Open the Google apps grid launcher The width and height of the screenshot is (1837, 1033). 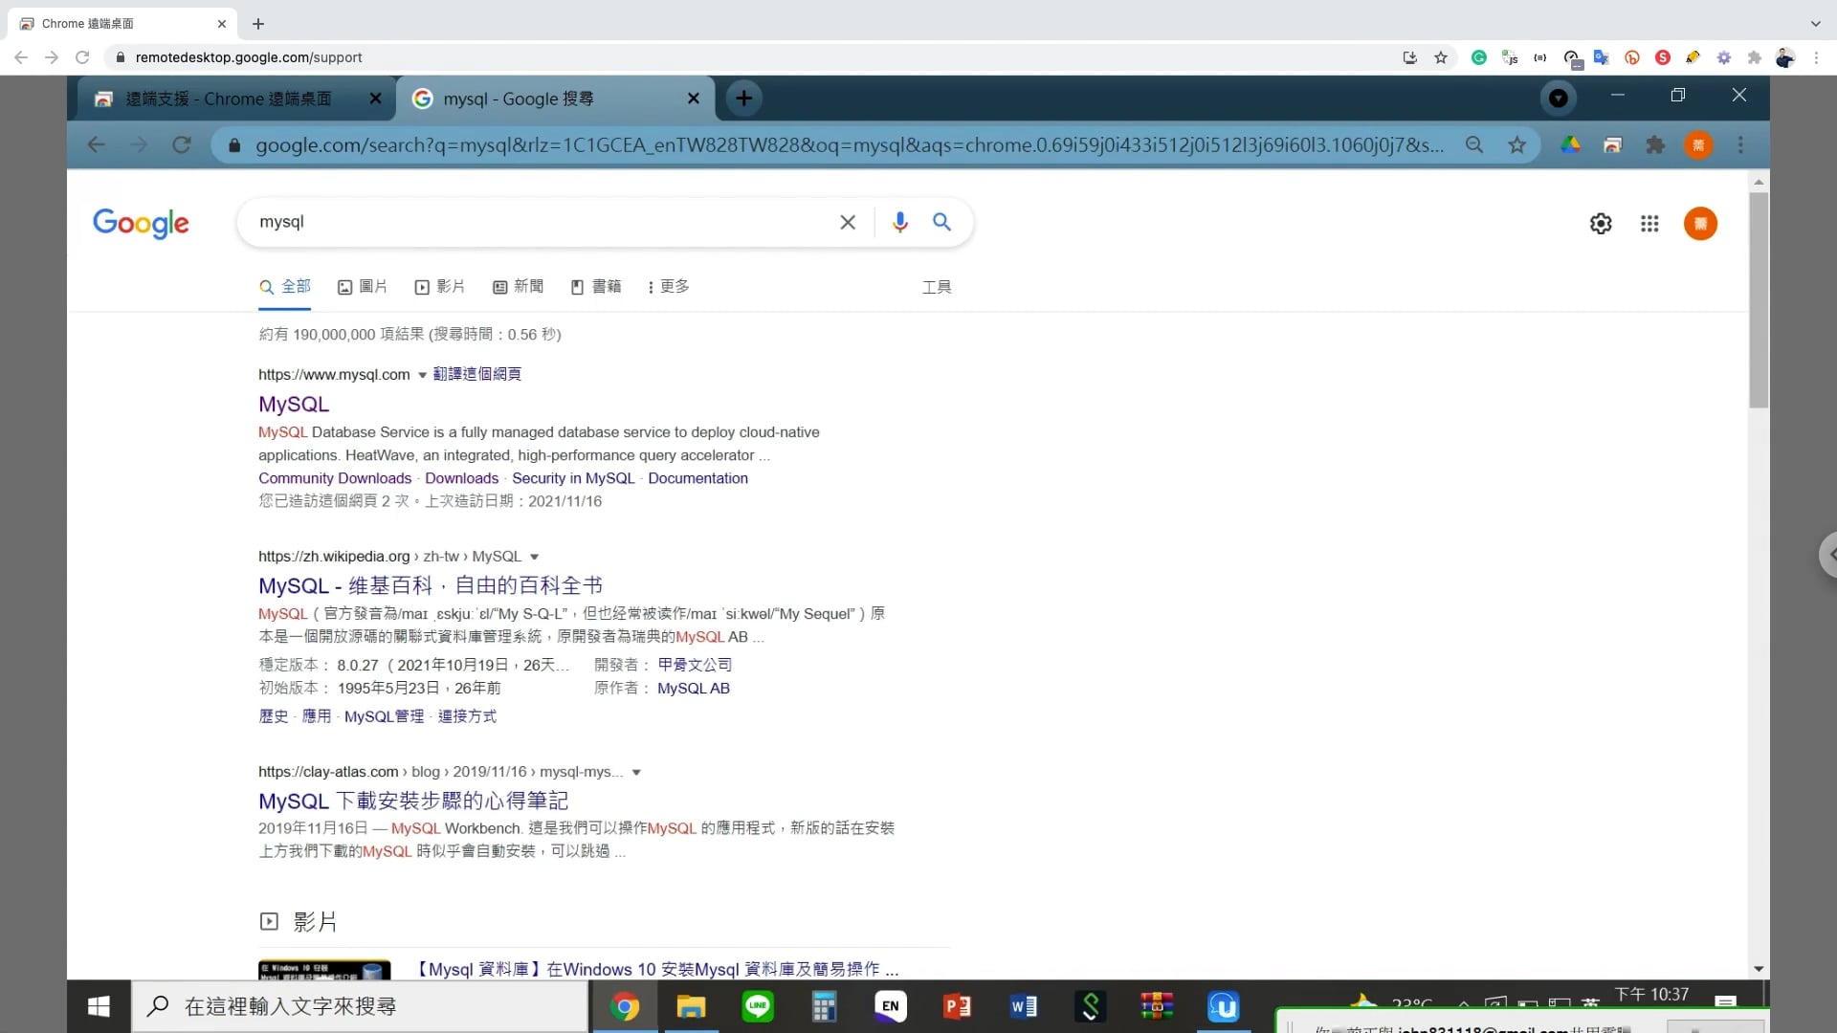pyautogui.click(x=1649, y=223)
